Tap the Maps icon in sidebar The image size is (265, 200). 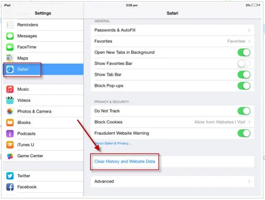tap(10, 58)
